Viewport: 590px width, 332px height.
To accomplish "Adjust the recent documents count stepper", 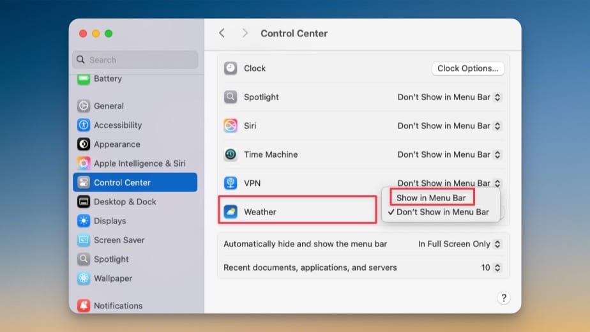I will (x=497, y=268).
